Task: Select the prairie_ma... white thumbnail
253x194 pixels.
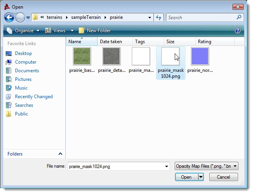Action: pos(141,56)
